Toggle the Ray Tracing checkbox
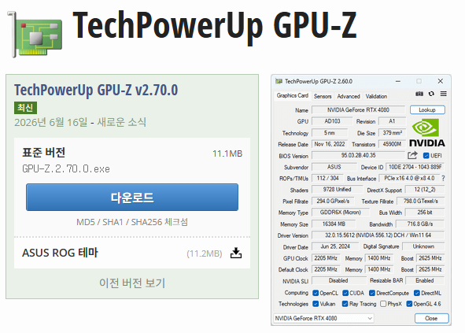Viewport: 465px width, 333px height. tap(345, 304)
